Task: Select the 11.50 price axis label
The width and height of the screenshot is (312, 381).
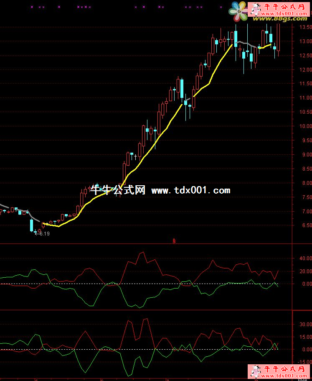Action: point(306,84)
